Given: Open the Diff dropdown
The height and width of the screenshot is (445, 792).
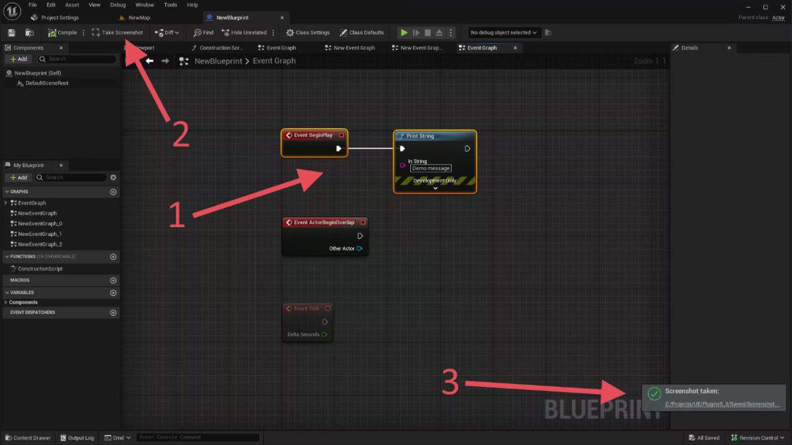Looking at the screenshot, I should coord(166,33).
